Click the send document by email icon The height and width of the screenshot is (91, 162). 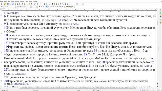10,4
